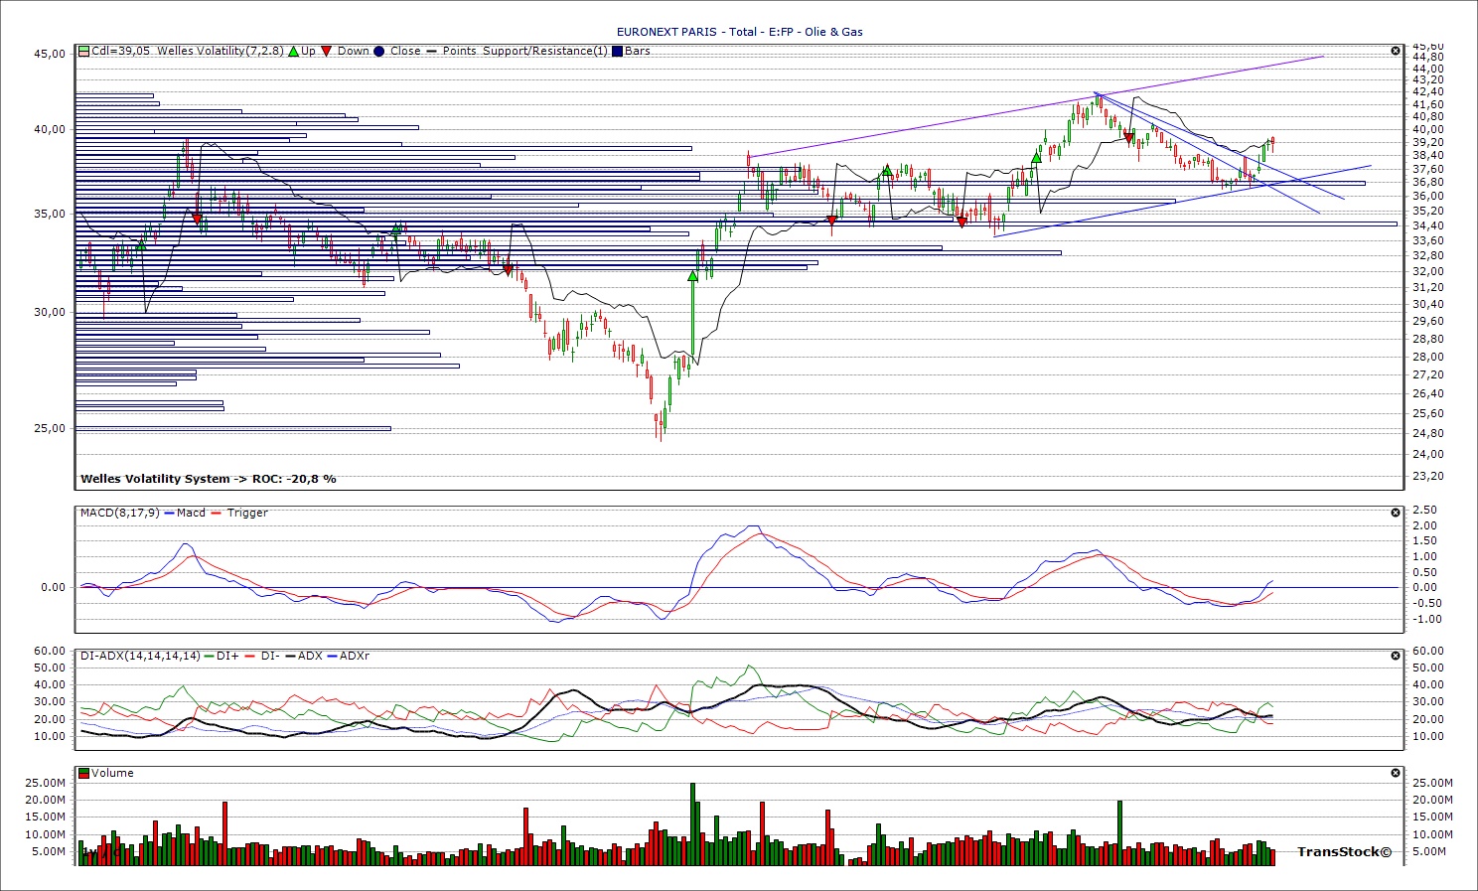Click the Welles Volatility System ROC -20,8 % text
Screen dimensions: 1478x891
(209, 479)
